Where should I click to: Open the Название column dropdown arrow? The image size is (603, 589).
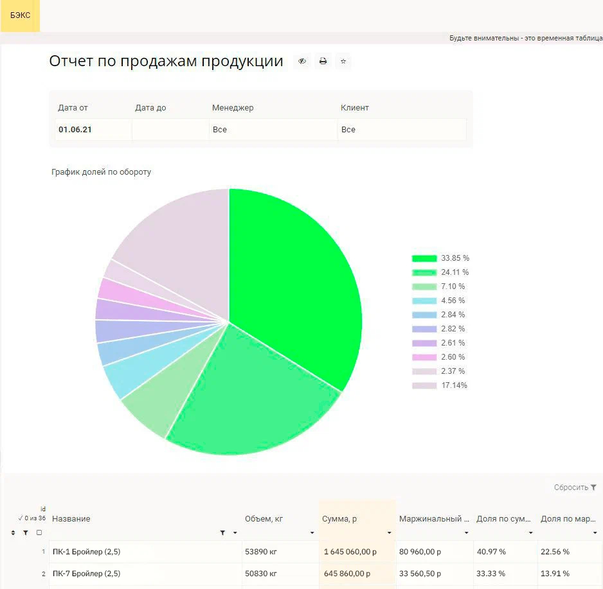[235, 533]
